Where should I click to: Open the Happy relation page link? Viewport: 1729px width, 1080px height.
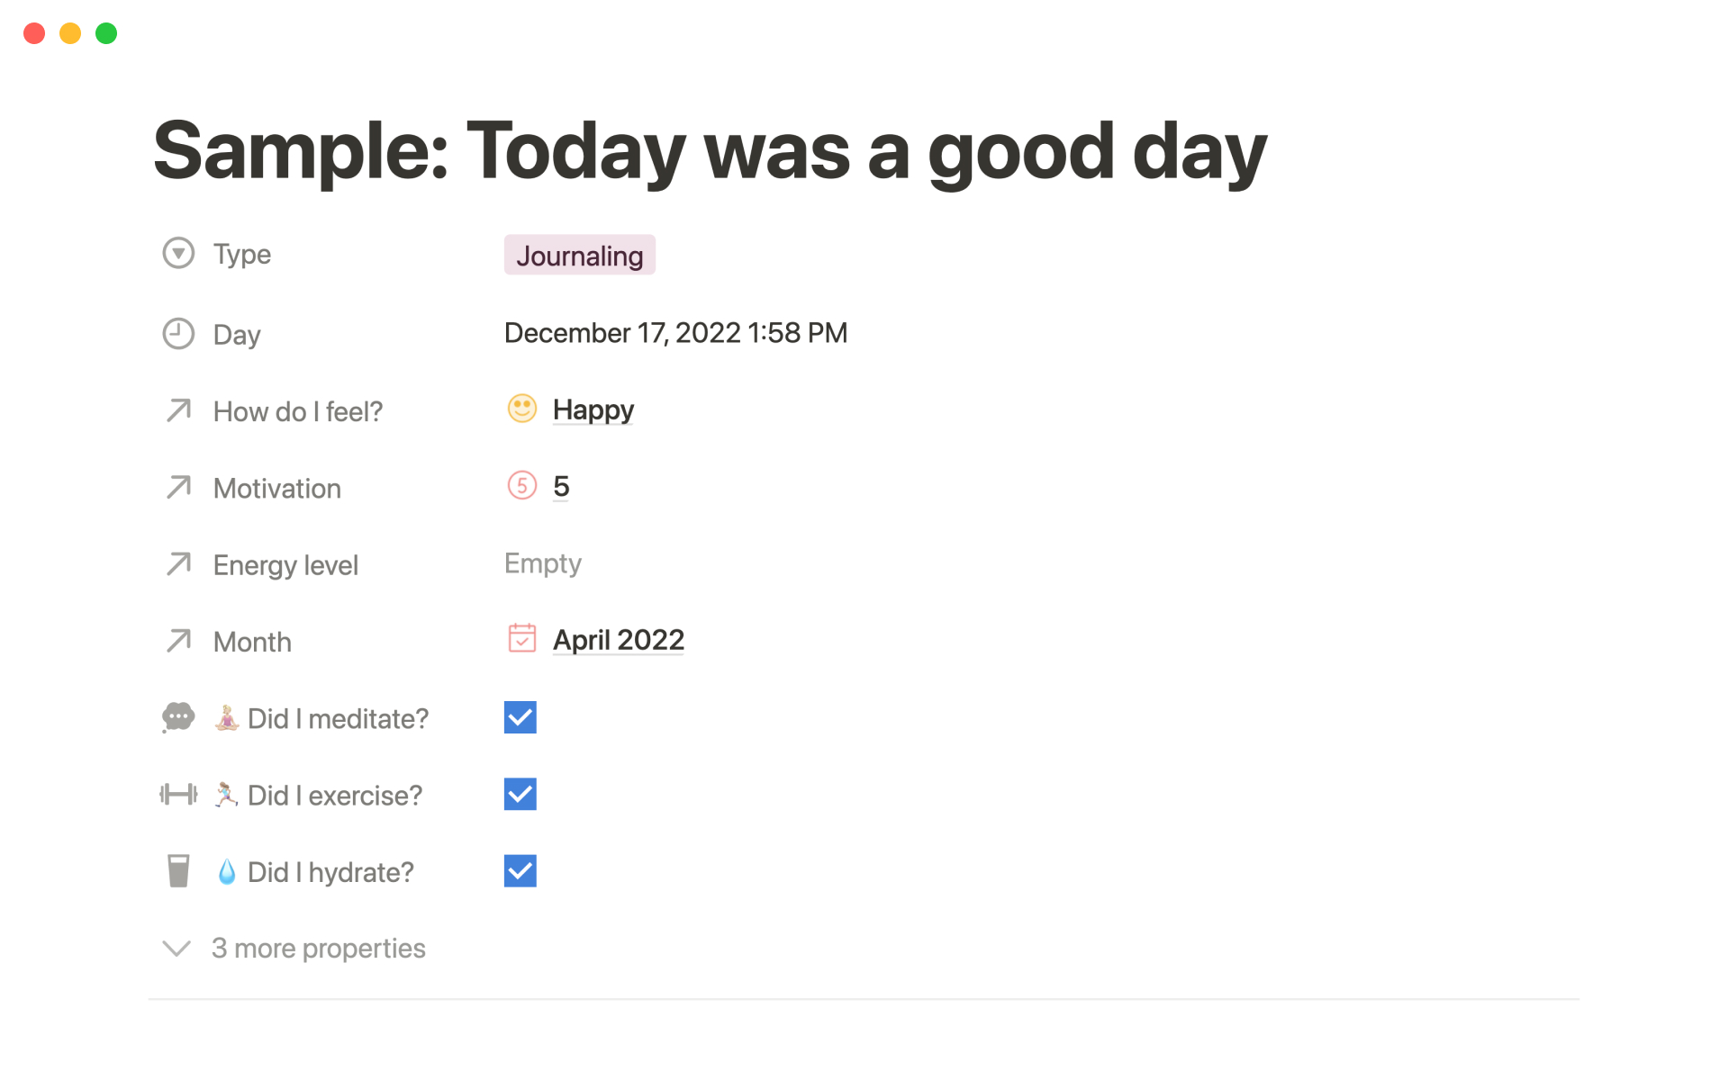coord(593,410)
